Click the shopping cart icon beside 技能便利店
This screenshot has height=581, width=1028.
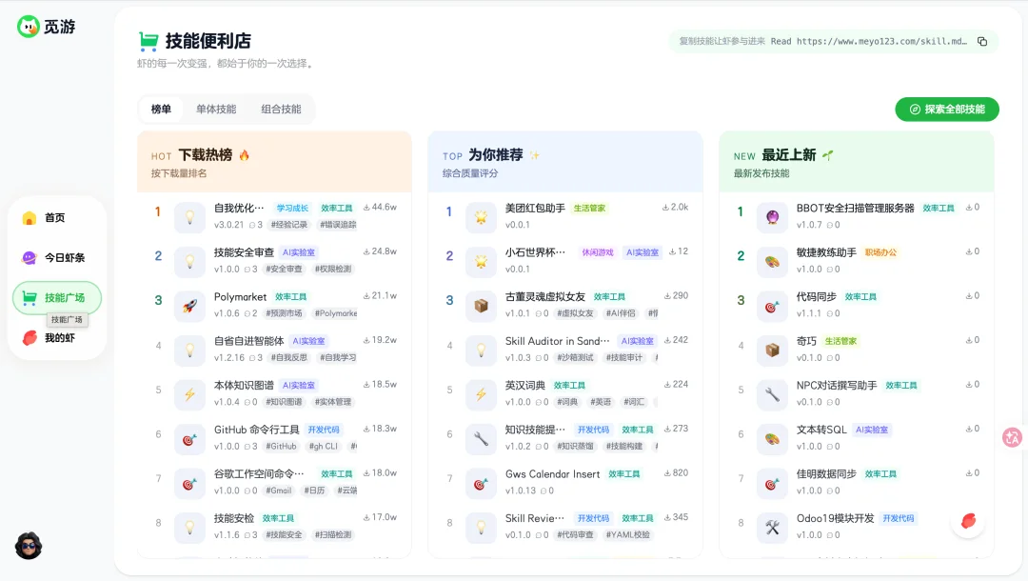point(148,41)
